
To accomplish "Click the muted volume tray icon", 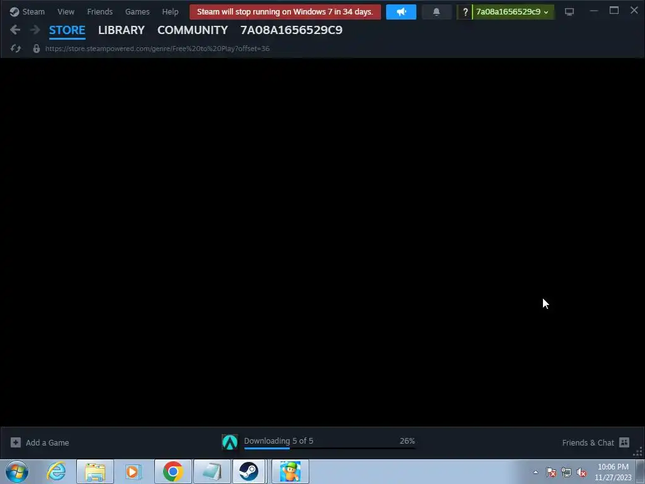I will click(x=581, y=472).
